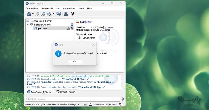Click the warning triangle in status bar
This screenshot has width=209, height=110.
pyautogui.click(x=90, y=104)
